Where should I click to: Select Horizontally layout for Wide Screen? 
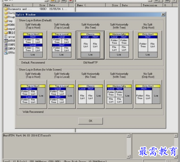click(x=119, y=94)
